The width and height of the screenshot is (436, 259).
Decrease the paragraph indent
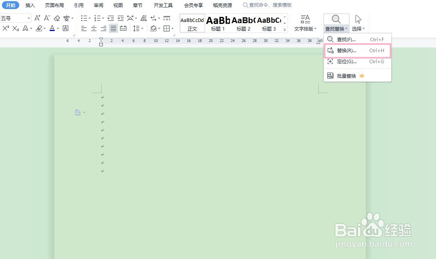111,18
